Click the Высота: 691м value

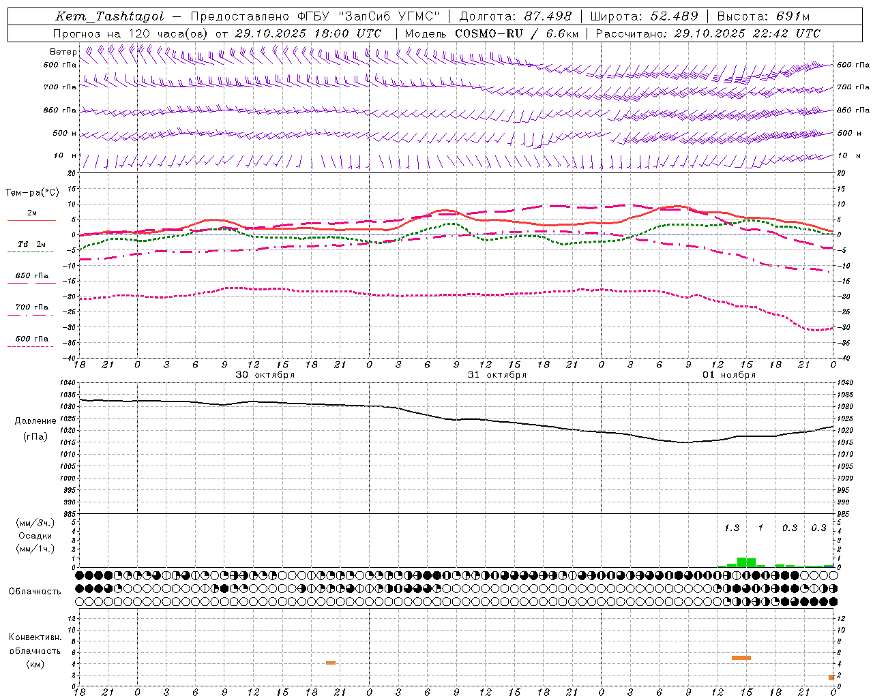(x=764, y=16)
